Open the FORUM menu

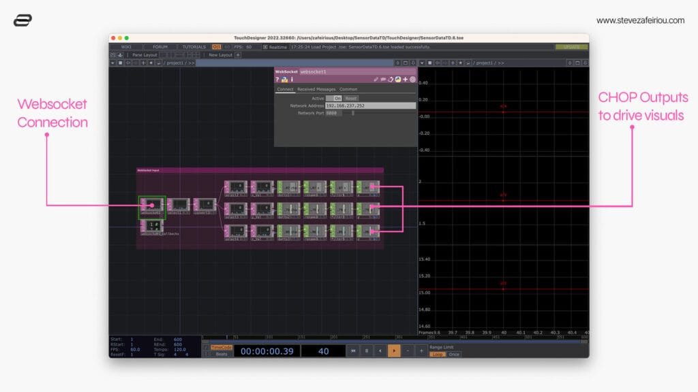(x=160, y=47)
